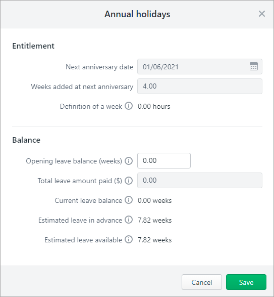Save the annual holidays settings
Screen dimensions: 274x297
point(246,282)
